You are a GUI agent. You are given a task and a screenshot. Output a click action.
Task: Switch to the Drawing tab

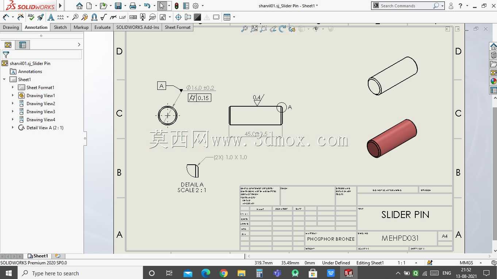point(11,27)
